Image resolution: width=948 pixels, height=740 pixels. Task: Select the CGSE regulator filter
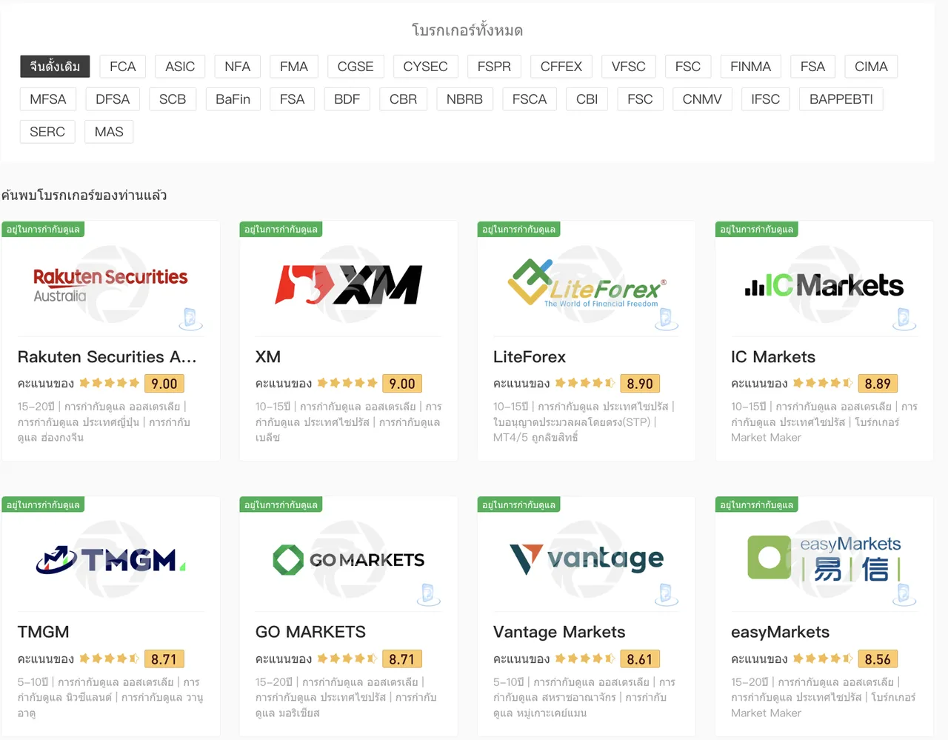coord(355,67)
